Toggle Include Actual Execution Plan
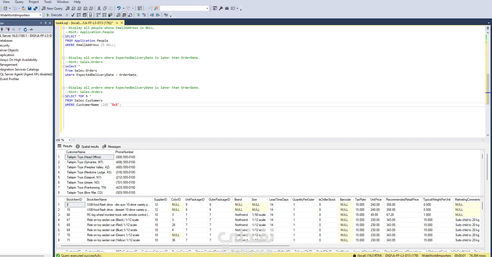 pyautogui.click(x=99, y=15)
